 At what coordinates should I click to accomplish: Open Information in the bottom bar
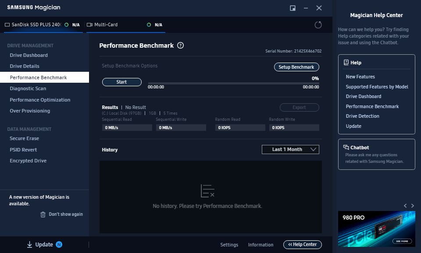point(260,245)
